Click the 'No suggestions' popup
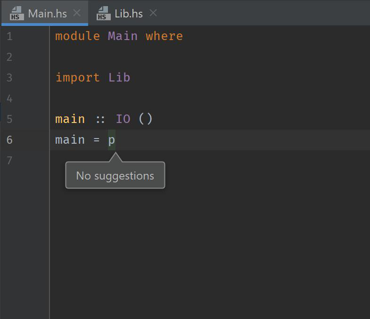Image resolution: width=370 pixels, height=319 pixels. [115, 176]
